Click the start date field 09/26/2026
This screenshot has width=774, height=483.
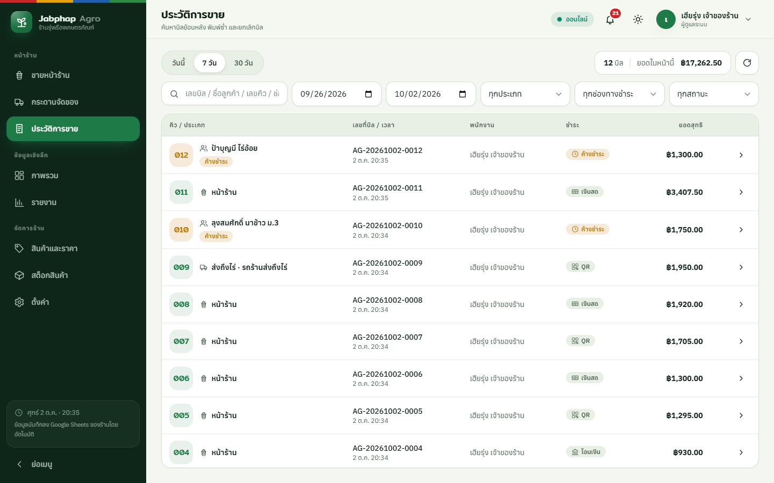point(336,94)
